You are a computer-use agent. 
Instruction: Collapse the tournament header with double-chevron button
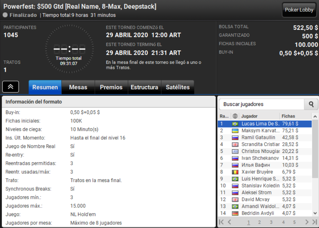click(x=11, y=87)
